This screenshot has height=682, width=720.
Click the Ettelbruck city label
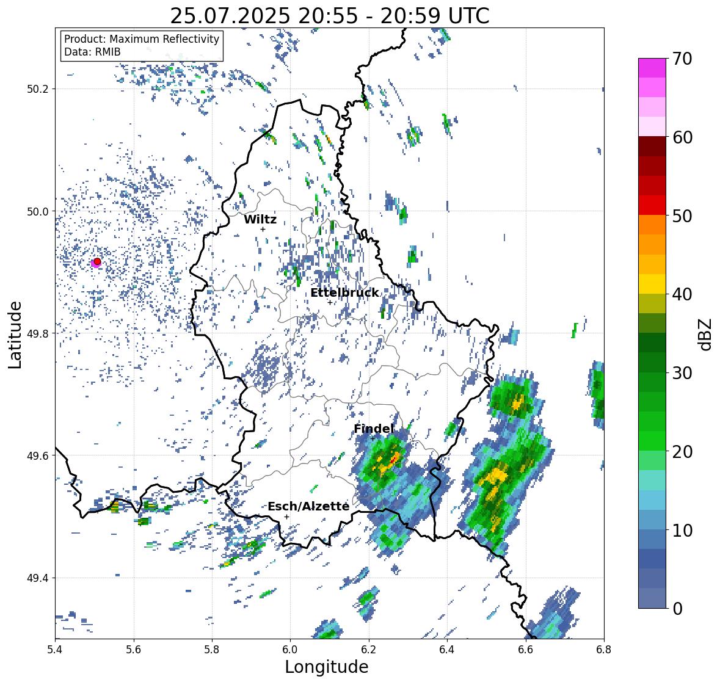click(x=344, y=293)
